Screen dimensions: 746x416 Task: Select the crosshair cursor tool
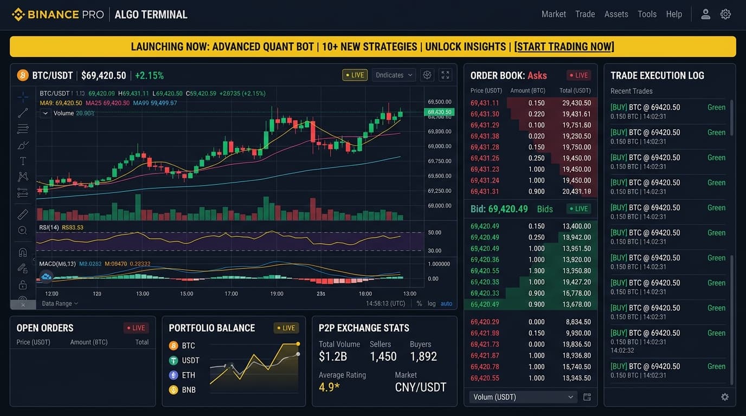tap(23, 97)
